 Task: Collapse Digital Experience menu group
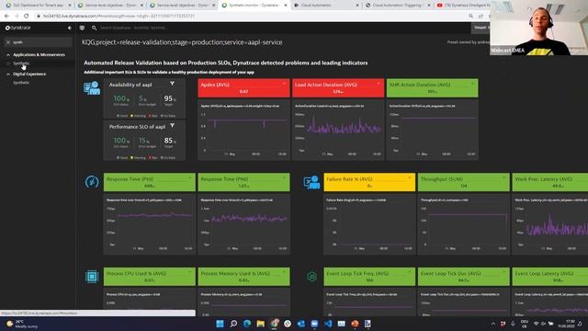8,74
